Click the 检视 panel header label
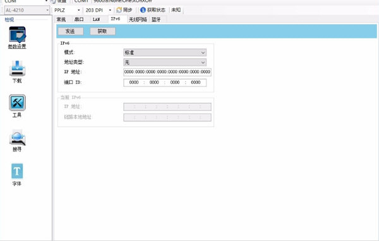The width and height of the screenshot is (379, 241). coord(9,20)
